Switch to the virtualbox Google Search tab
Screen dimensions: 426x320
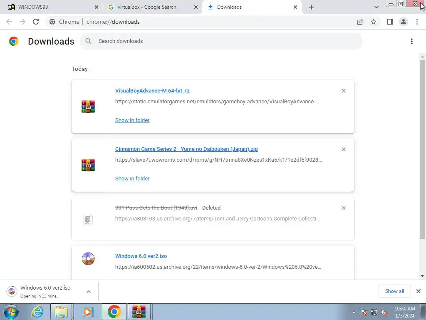pos(152,7)
